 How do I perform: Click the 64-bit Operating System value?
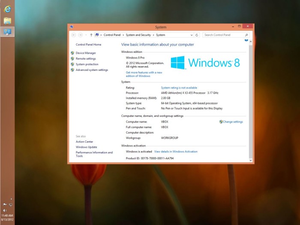189,103
